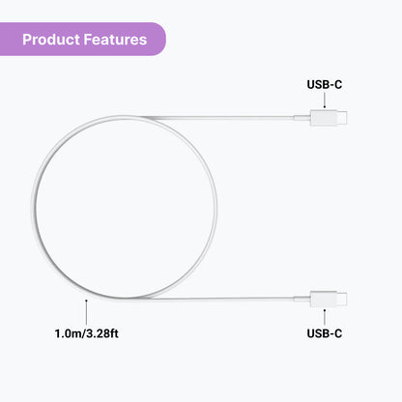Click the left edge of the coiled cable loop
Screen dimensions: 402x402
pos(33,208)
